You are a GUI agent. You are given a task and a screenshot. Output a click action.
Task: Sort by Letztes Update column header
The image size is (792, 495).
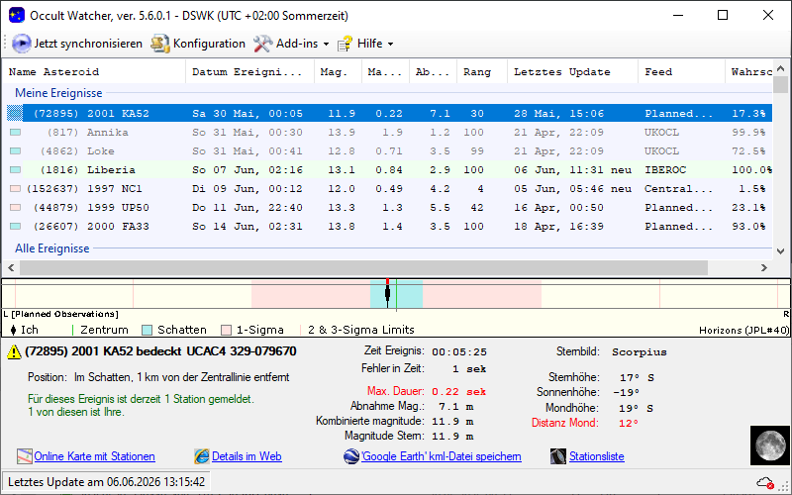click(573, 71)
